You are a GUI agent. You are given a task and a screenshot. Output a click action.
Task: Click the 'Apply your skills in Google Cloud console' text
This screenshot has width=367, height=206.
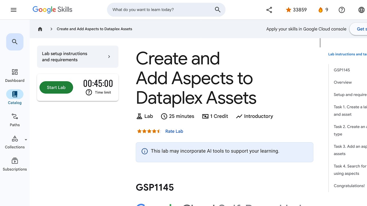(x=306, y=29)
